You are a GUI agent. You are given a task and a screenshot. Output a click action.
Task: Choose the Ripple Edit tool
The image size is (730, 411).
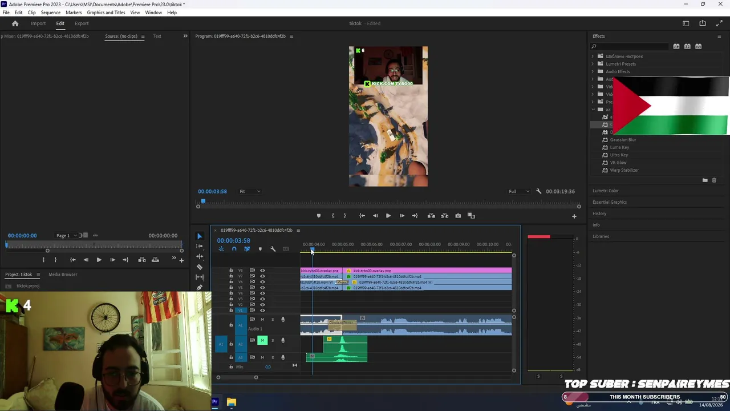[x=199, y=257]
